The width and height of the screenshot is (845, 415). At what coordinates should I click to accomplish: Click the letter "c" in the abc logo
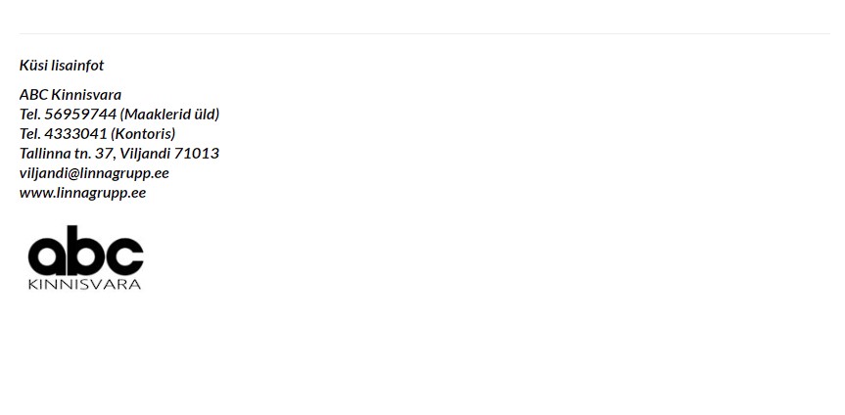(125, 256)
